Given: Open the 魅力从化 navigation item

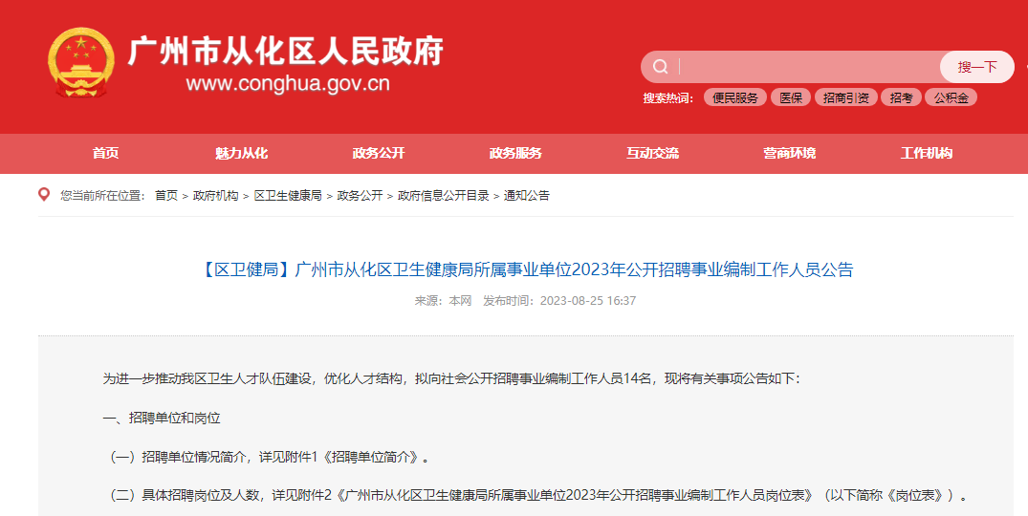Looking at the screenshot, I should (241, 153).
